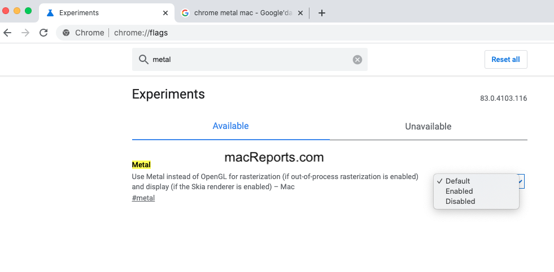Viewport: 554px width, 272px height.
Task: Close the Experiments tab
Action: [x=165, y=13]
